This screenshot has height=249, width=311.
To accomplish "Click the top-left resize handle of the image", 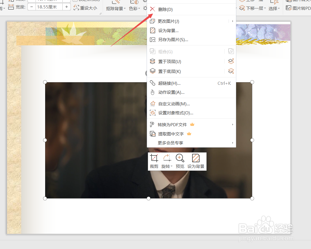I will 45,82.
